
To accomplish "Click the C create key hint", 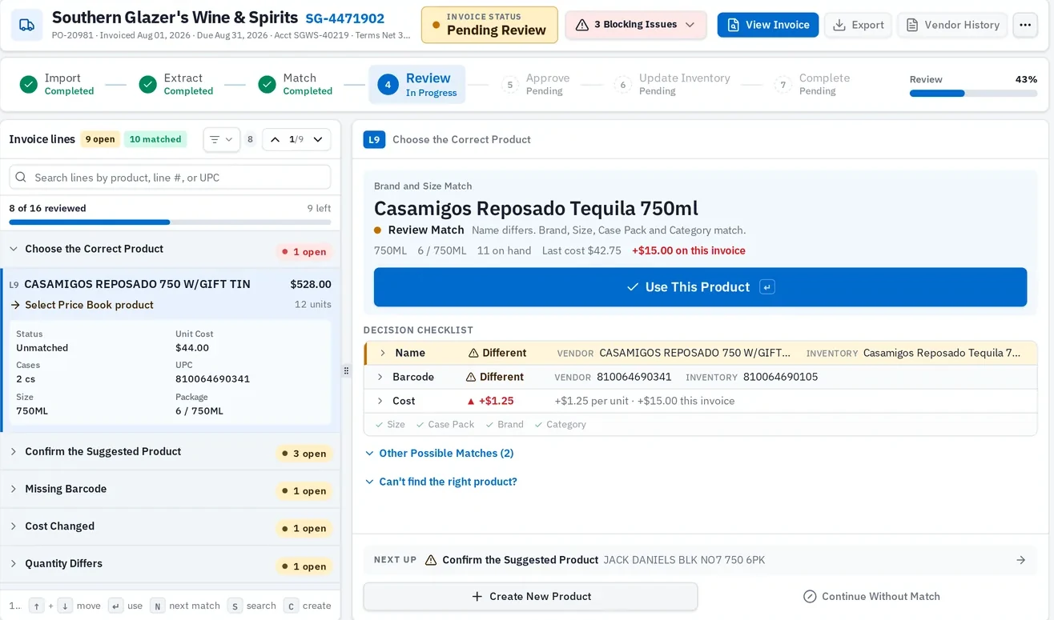I will coord(290,606).
